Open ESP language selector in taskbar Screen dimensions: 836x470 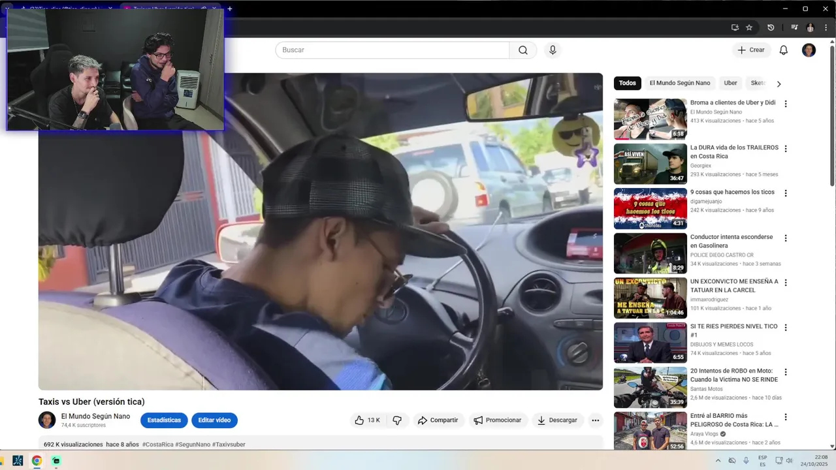point(763,460)
